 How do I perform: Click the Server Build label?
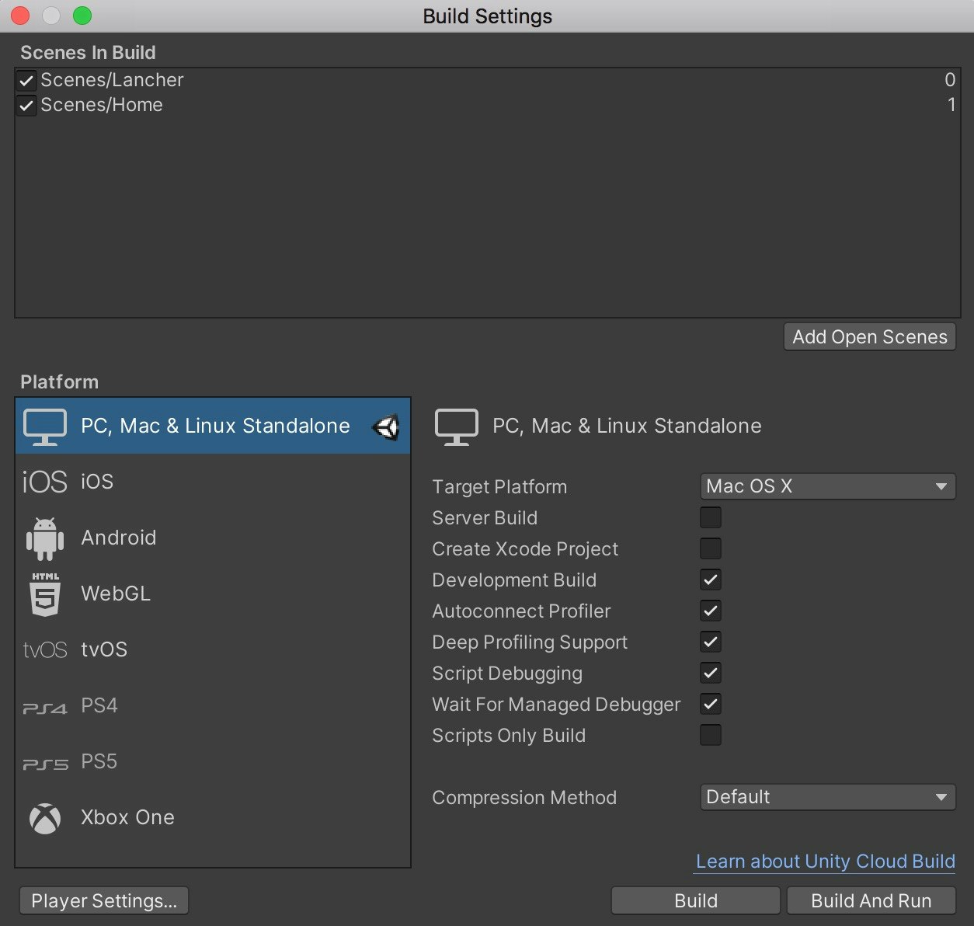[x=485, y=518]
